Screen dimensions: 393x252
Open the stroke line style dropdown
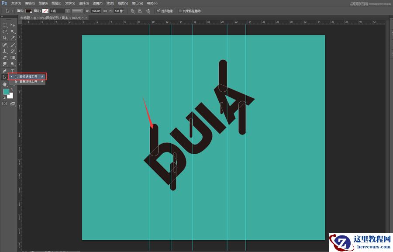[x=79, y=10]
